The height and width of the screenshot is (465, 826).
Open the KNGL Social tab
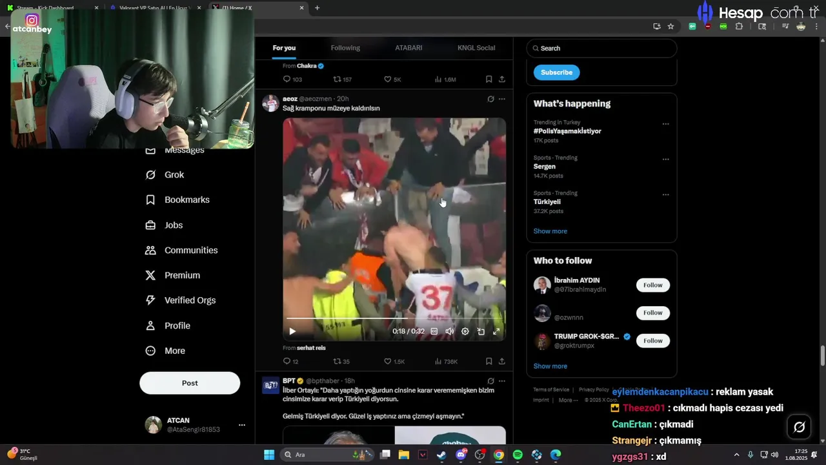(476, 48)
